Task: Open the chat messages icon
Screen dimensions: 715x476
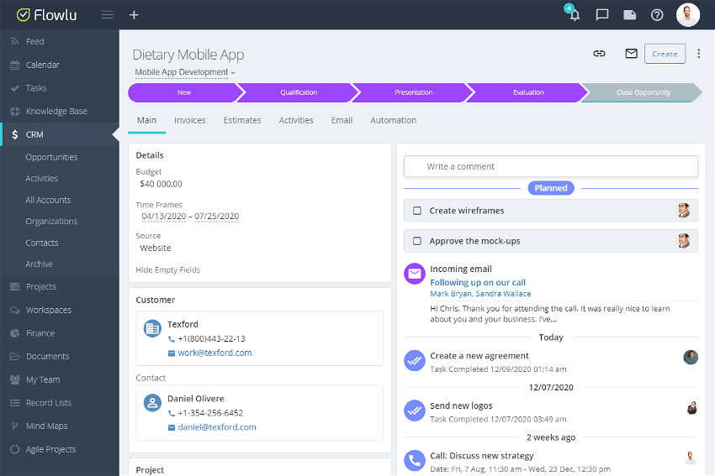Action: [x=602, y=15]
